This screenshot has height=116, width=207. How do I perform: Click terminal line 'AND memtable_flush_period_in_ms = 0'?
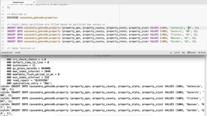pyautogui.click(x=33, y=74)
